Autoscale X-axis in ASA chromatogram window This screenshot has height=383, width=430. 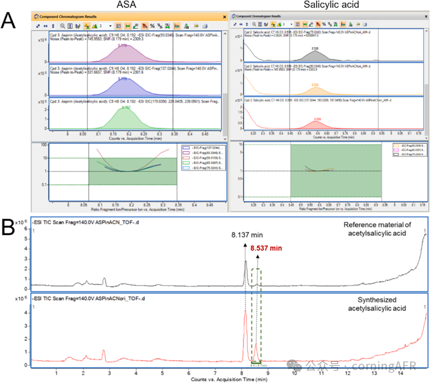click(45, 26)
